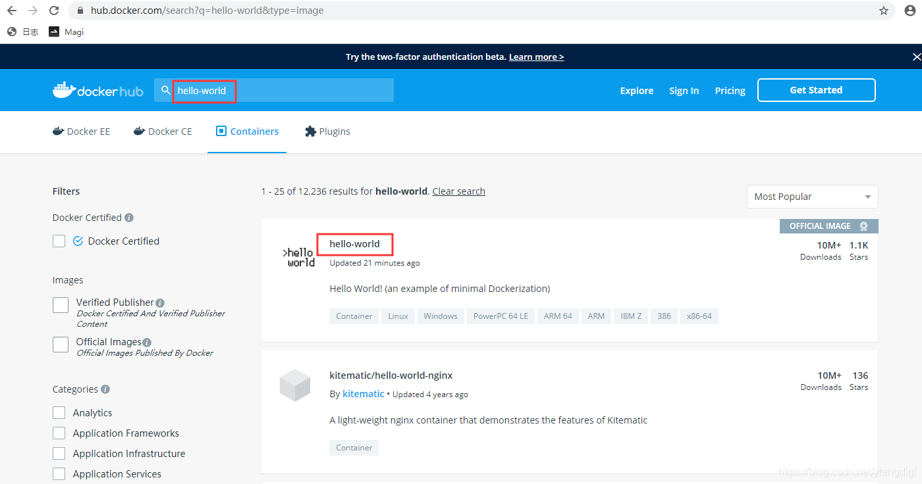
Task: Open the kitematic publisher link
Action: [364, 394]
